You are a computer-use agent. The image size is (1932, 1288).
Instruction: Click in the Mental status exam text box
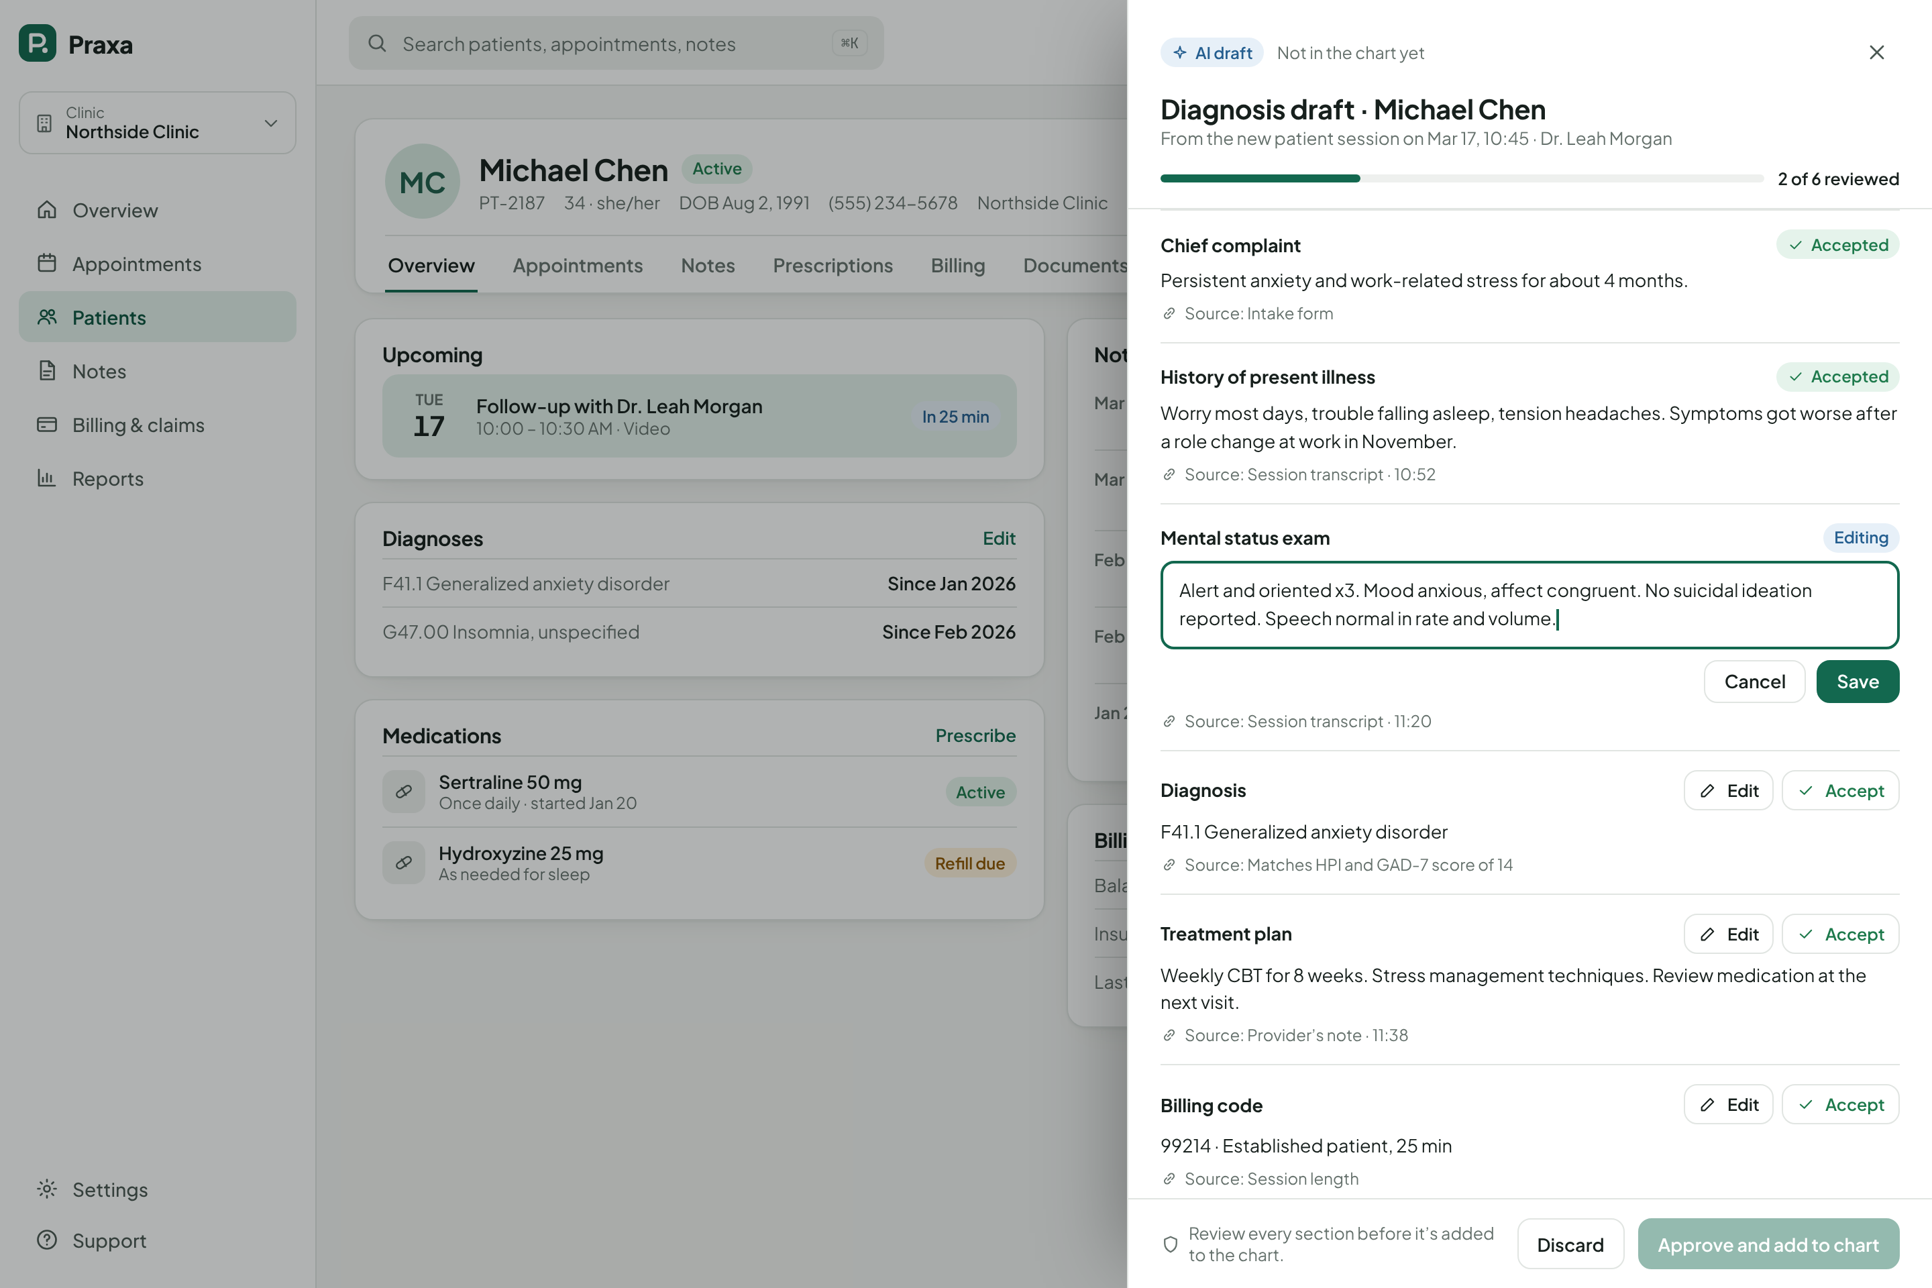[1529, 604]
